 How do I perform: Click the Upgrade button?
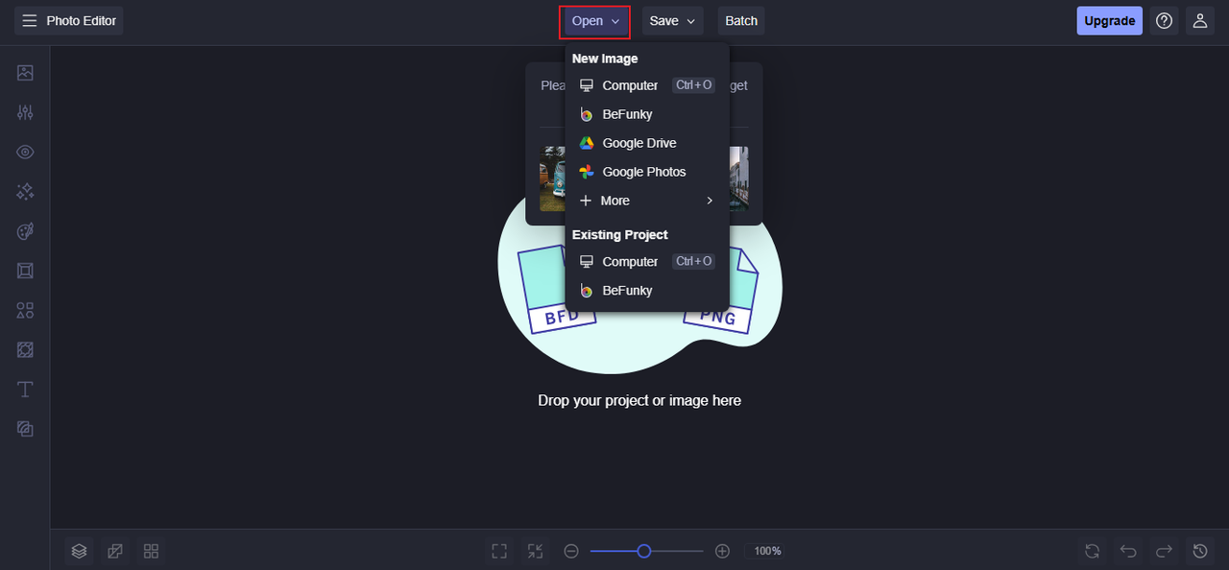pos(1110,21)
